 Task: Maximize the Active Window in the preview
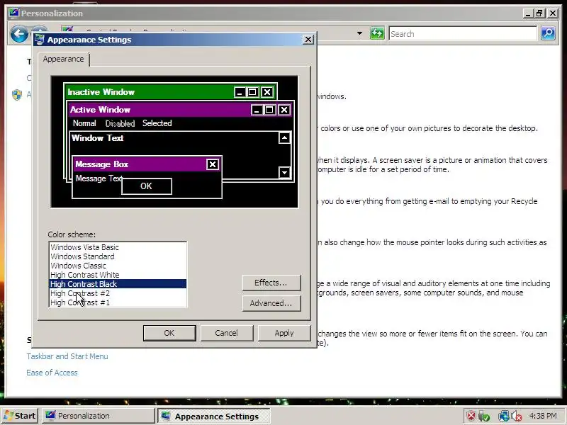pyautogui.click(x=269, y=110)
